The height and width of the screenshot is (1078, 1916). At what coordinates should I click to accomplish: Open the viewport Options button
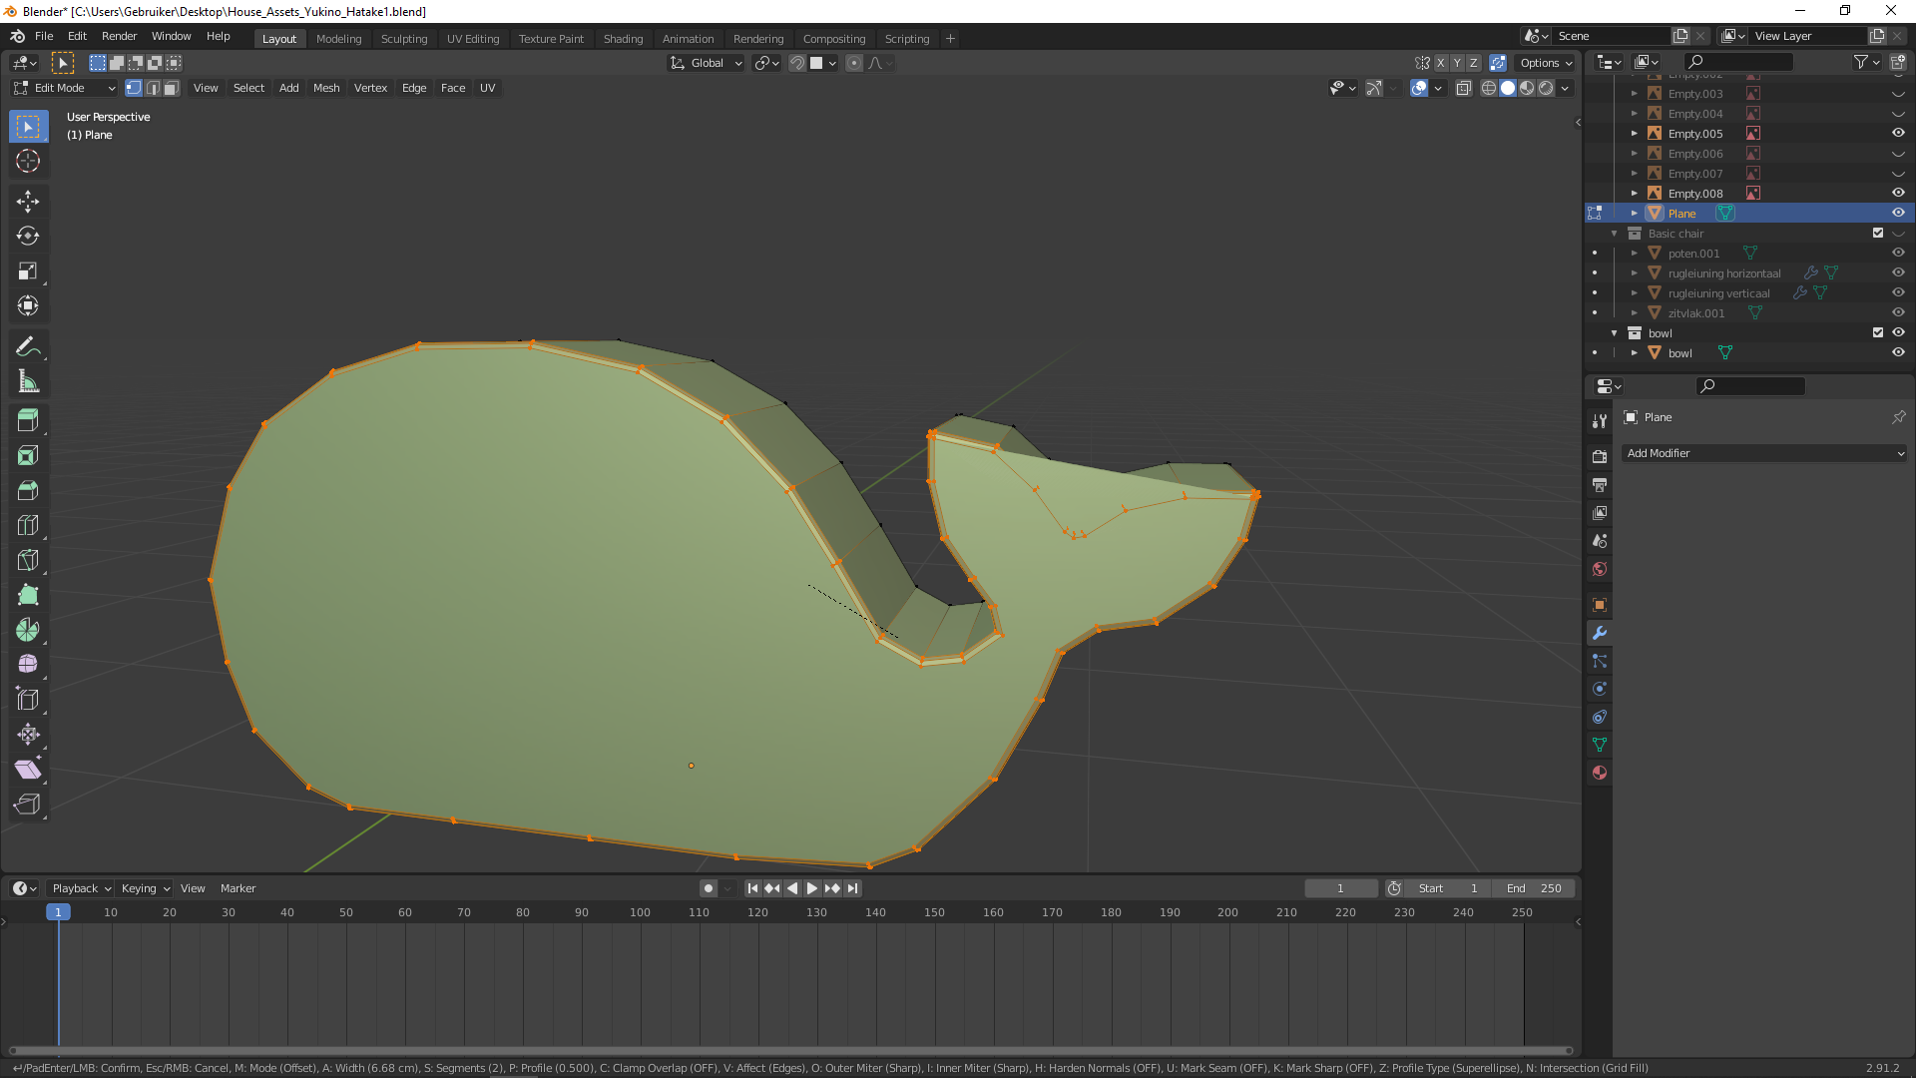(1546, 63)
